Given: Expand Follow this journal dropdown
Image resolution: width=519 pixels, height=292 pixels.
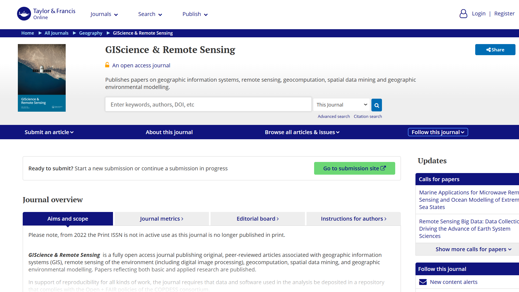Looking at the screenshot, I should [438, 132].
